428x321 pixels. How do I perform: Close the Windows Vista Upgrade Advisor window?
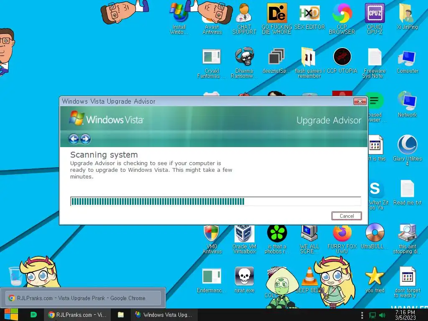[x=360, y=101]
